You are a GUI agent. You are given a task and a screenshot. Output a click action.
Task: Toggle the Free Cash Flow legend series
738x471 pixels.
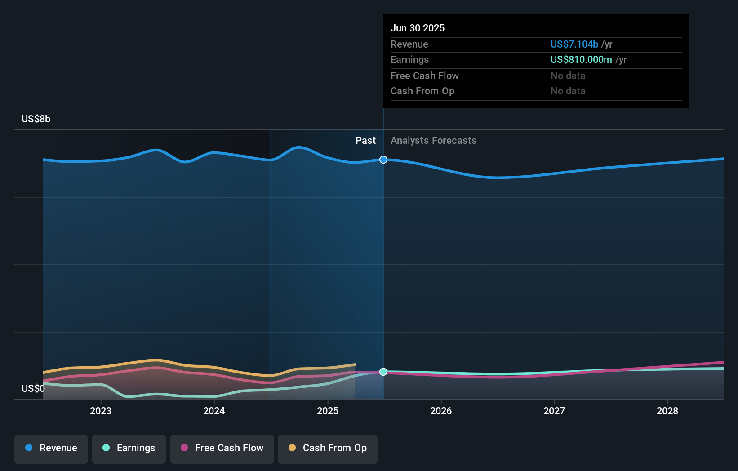[222, 449]
